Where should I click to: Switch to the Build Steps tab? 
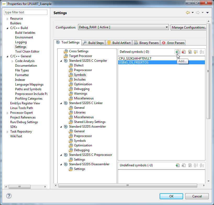(93, 43)
